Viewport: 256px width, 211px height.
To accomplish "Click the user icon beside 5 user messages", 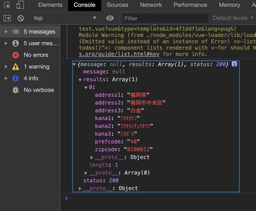I will pos(16,43).
